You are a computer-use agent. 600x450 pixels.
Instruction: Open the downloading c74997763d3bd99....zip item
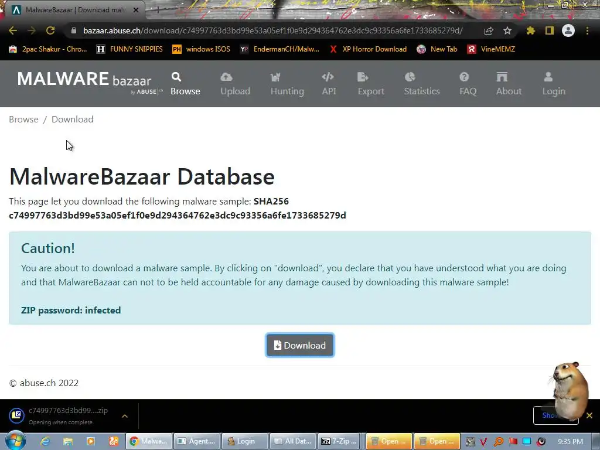click(61, 415)
